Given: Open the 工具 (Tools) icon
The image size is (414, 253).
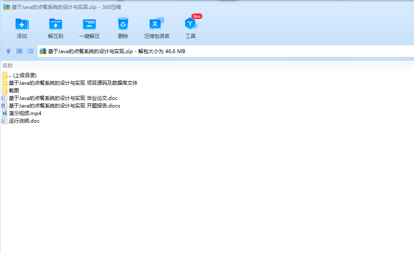Looking at the screenshot, I should pos(191,24).
